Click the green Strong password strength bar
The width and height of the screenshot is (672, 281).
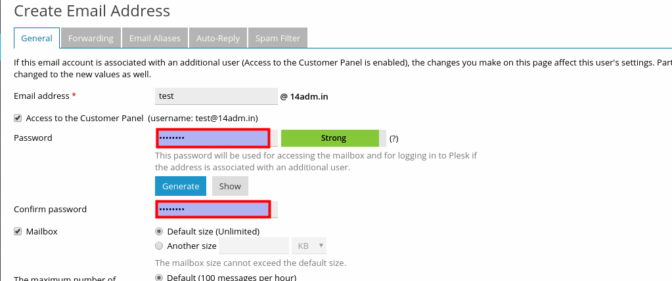(x=333, y=138)
